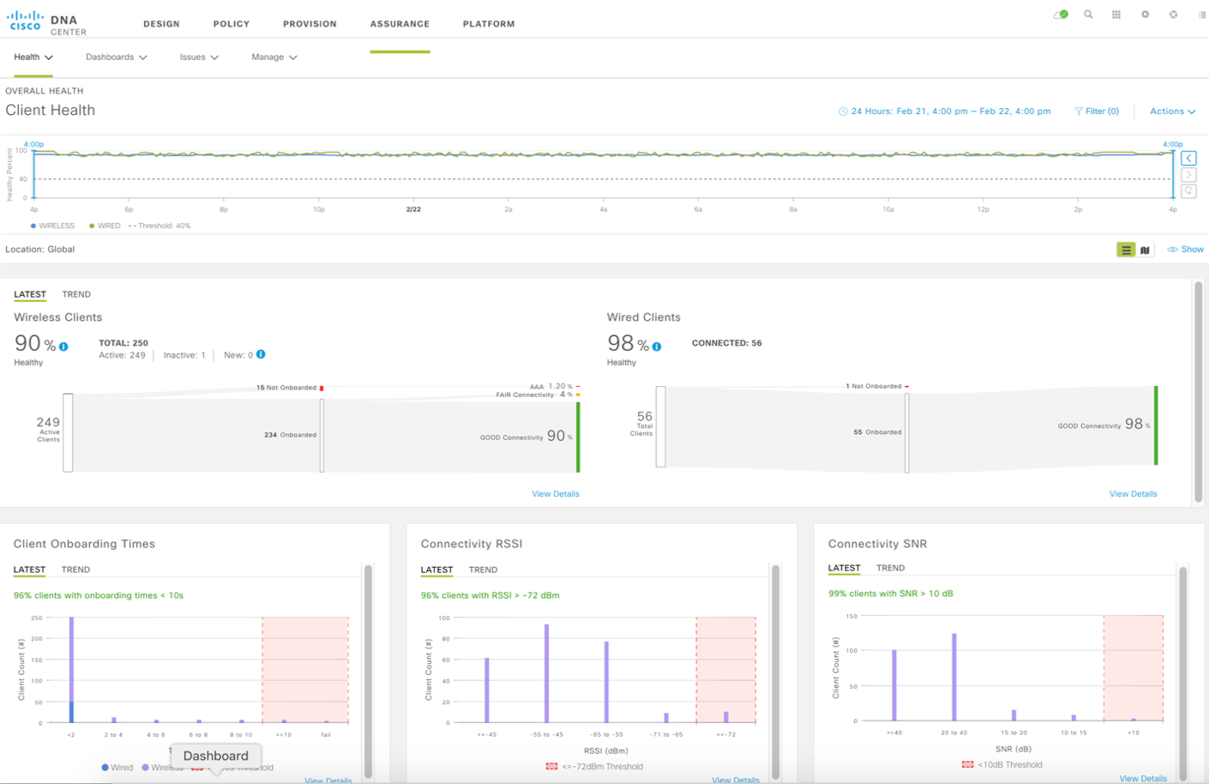Viewport: 1209px width, 784px height.
Task: Open the Dashboards dropdown menu
Action: [116, 57]
